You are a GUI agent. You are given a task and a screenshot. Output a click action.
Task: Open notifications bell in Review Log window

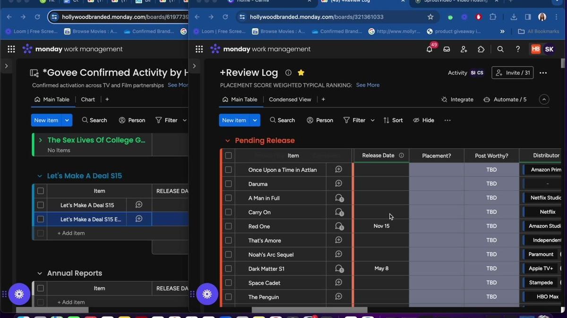tap(429, 49)
